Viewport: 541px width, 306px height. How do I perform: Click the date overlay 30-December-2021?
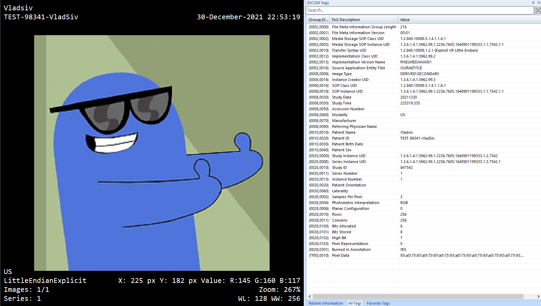click(x=230, y=17)
